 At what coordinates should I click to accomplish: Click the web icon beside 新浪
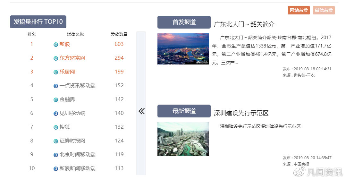click(56, 44)
